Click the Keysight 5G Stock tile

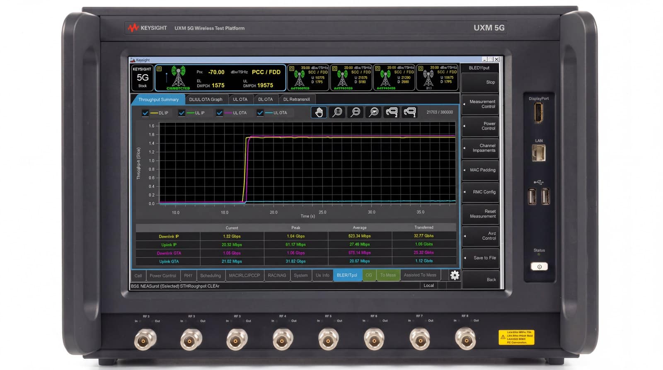coord(142,77)
